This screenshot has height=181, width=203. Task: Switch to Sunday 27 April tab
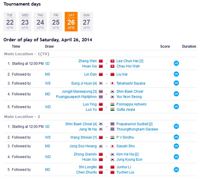point(86,22)
